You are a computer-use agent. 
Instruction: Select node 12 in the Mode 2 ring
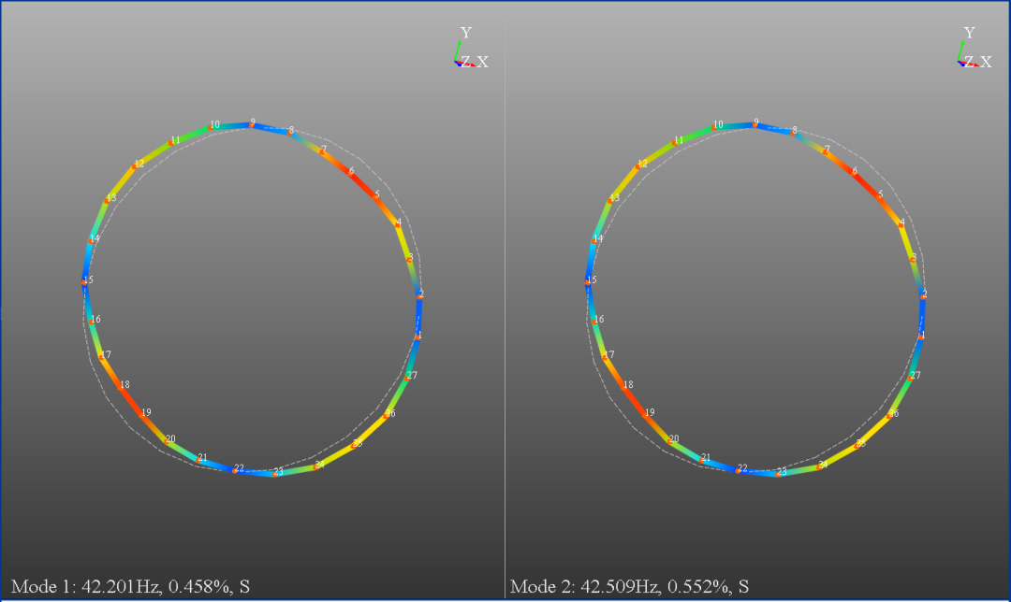(639, 166)
